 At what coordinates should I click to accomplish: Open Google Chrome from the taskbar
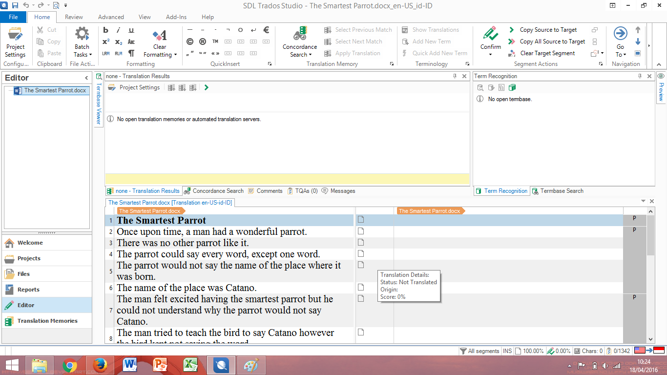click(70, 365)
